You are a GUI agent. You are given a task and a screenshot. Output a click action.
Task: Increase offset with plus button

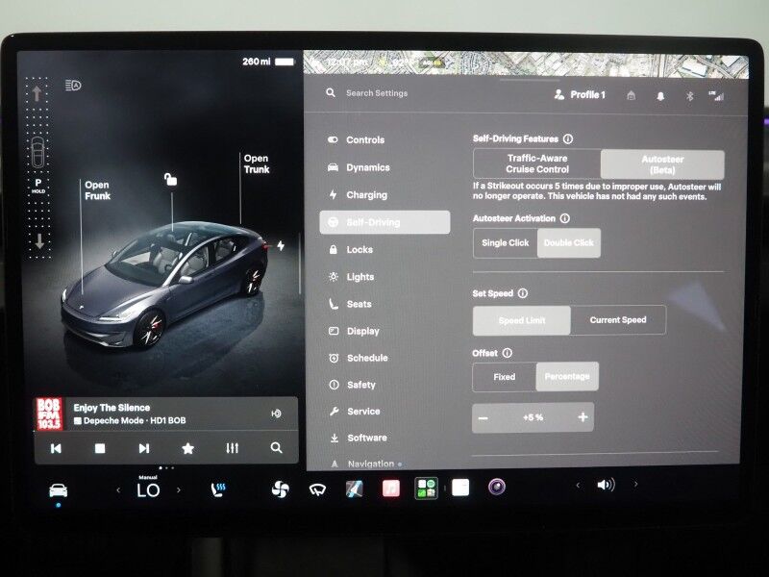583,417
